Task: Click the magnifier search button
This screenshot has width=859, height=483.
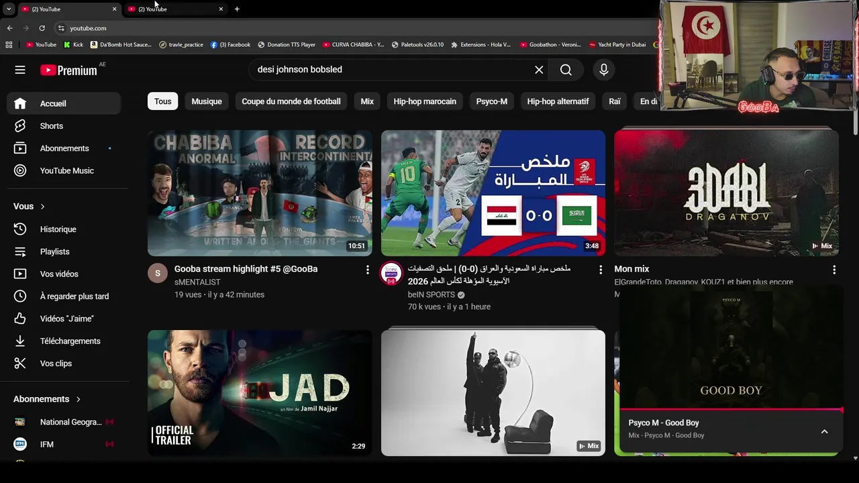Action: coord(566,70)
